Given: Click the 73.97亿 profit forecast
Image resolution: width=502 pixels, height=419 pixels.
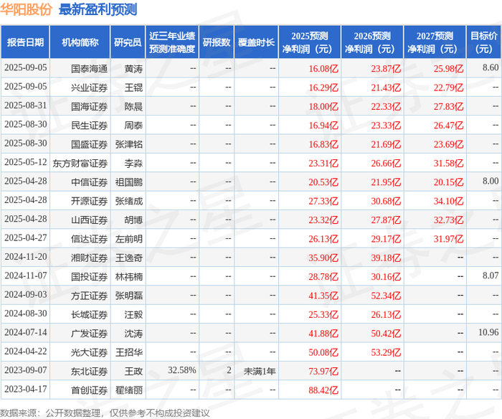Looking at the screenshot, I should click(323, 371).
